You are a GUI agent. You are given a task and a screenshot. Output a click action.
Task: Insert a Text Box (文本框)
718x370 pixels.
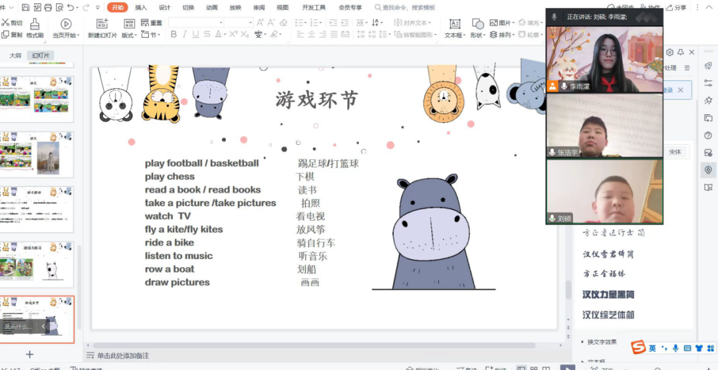click(x=455, y=25)
